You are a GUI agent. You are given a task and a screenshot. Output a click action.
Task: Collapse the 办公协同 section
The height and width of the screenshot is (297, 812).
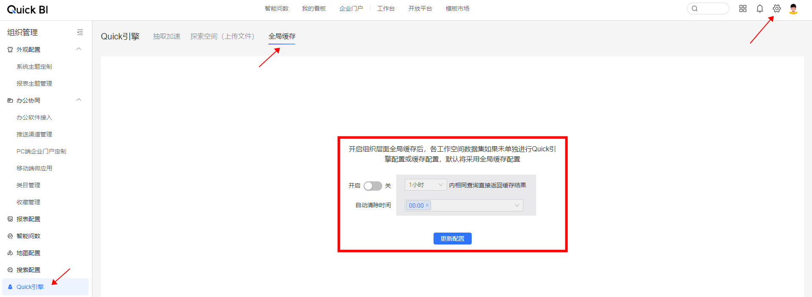79,100
